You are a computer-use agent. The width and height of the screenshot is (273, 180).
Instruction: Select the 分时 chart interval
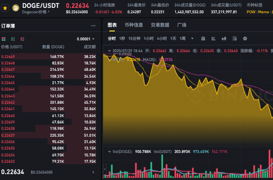[x=111, y=38]
